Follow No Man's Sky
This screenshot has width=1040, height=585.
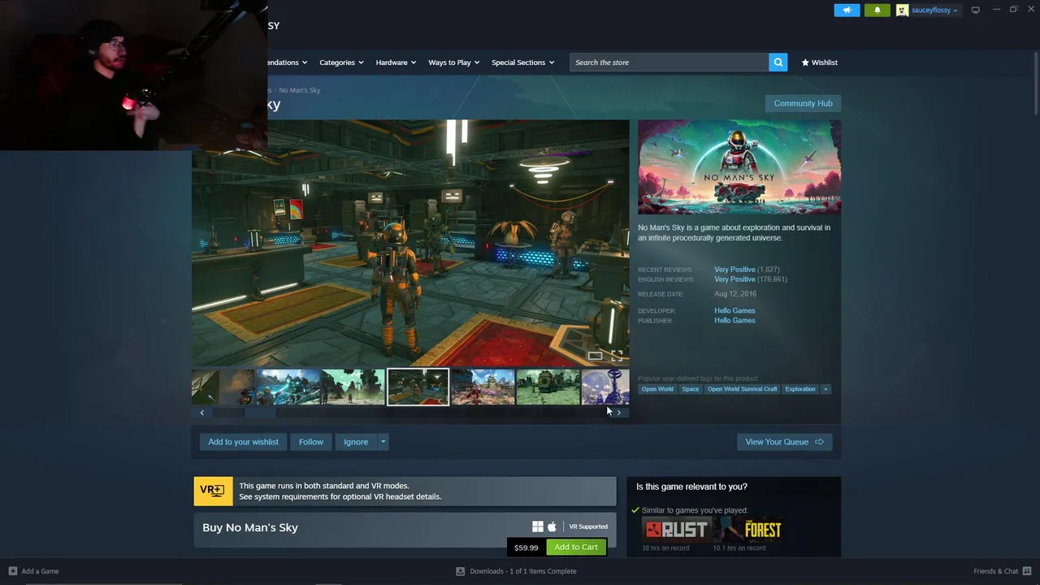(311, 442)
